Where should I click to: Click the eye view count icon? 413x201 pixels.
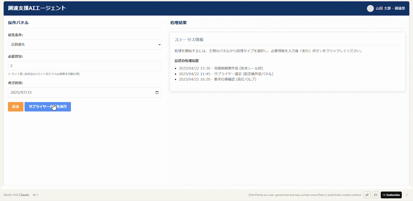point(34,195)
